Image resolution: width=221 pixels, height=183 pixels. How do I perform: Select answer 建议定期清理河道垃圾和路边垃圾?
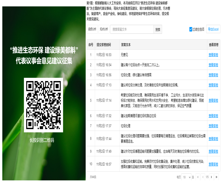coord(138,116)
